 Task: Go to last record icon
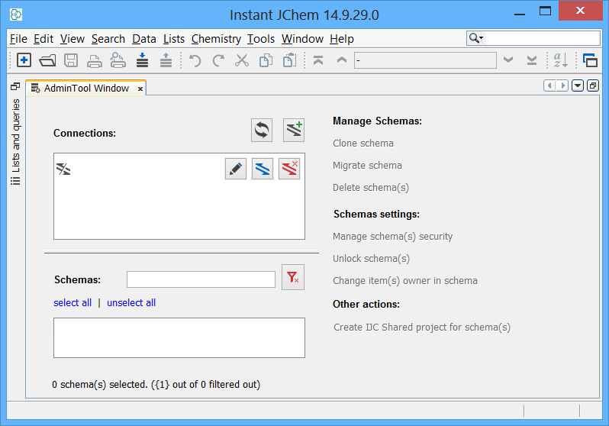[532, 60]
